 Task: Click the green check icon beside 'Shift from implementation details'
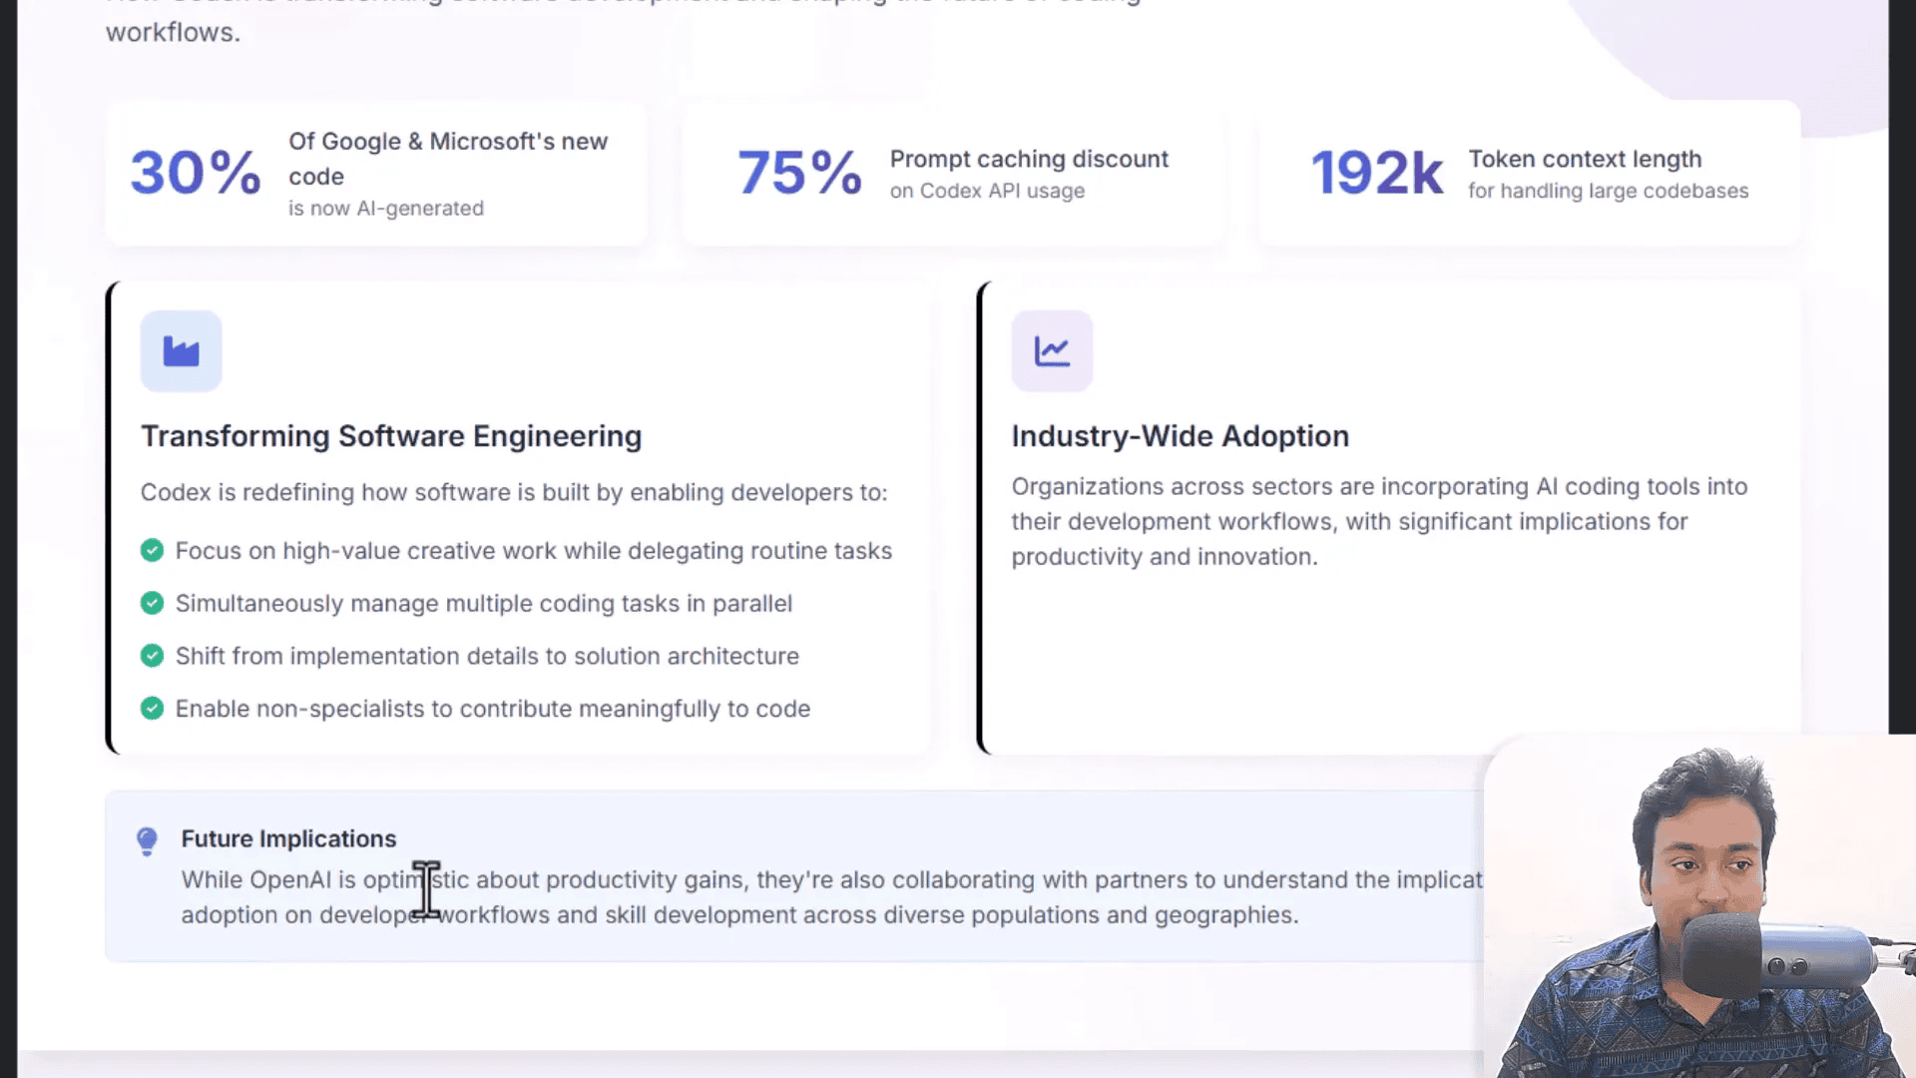tap(152, 656)
